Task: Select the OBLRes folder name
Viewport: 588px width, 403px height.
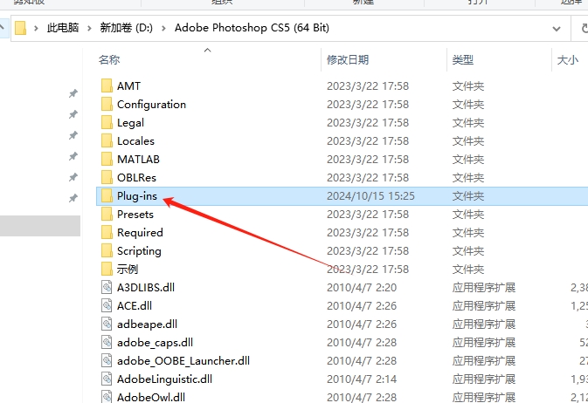Action: (x=136, y=178)
